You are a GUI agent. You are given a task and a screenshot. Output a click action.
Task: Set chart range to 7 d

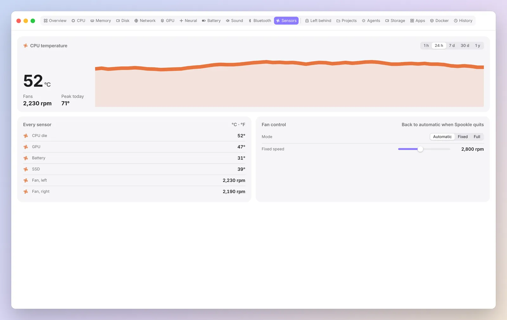coord(452,46)
